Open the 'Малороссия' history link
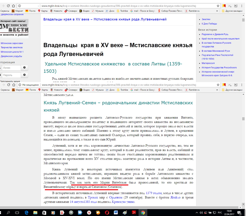The image size is (247, 216). [x=208, y=63]
